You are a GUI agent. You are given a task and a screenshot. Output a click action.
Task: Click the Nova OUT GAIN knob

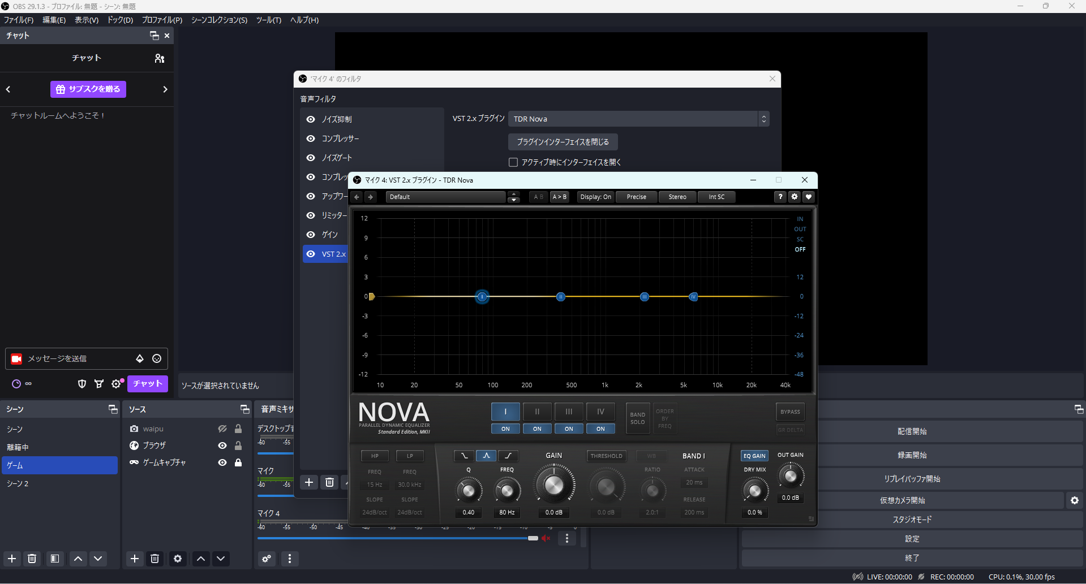coord(791,476)
